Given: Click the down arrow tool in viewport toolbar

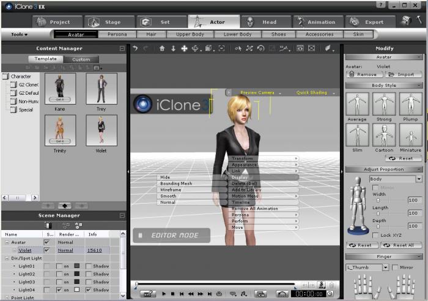Looking at the screenshot, I should (173, 48).
